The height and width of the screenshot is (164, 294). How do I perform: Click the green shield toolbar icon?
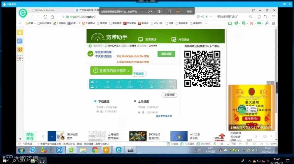pyautogui.click(x=236, y=23)
